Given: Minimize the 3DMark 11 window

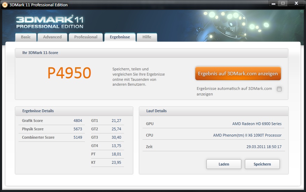Looking at the screenshot, I should [274, 3].
